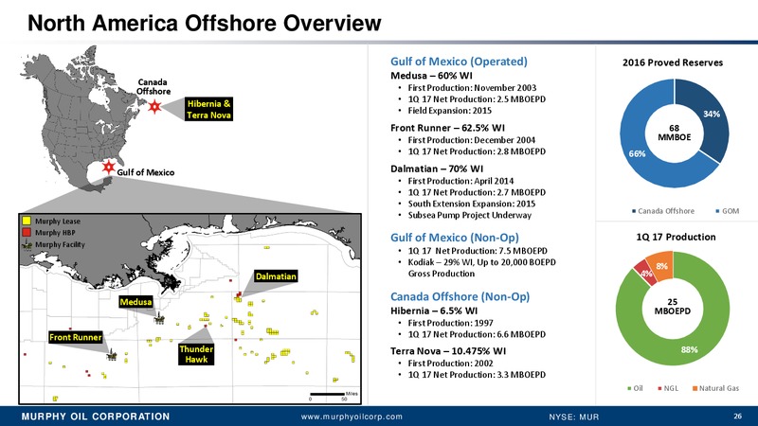Click the First Production: 1997 bullet

coord(451,323)
